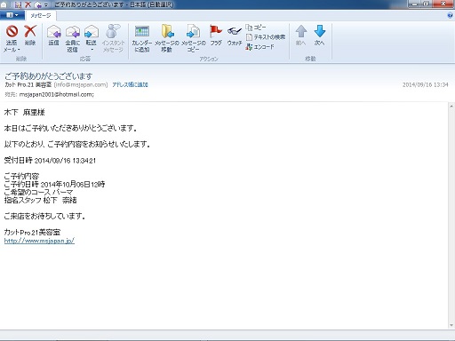Click the message subject heading
The image size is (455, 341).
coord(49,76)
